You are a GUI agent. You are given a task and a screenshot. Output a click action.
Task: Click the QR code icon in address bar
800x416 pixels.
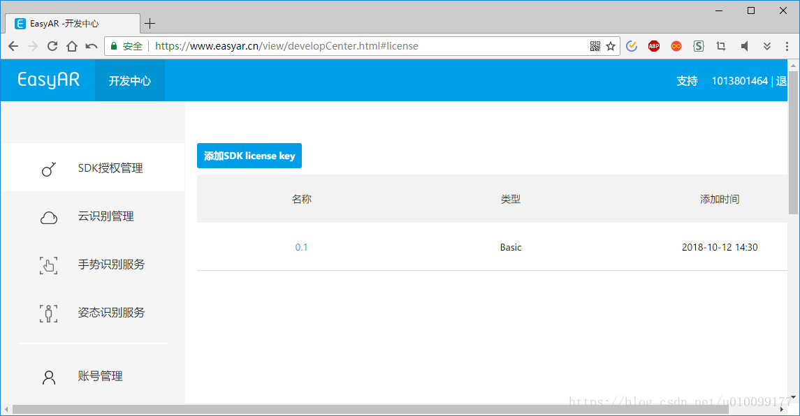[595, 45]
